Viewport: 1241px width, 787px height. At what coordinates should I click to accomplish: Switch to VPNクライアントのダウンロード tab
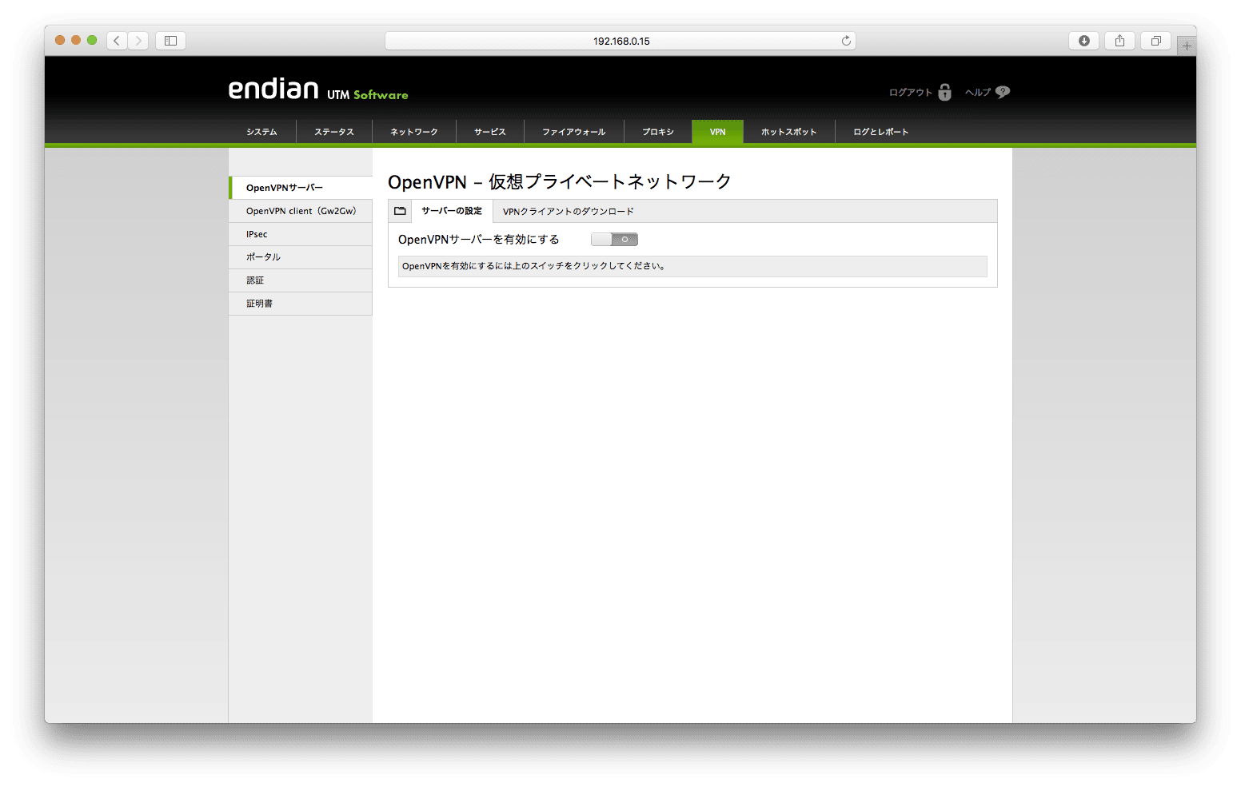569,212
